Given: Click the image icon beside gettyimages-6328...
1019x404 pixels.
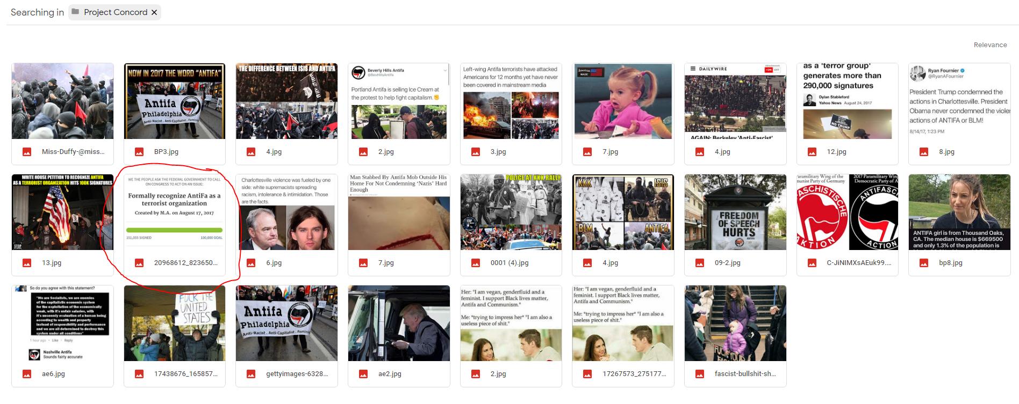Looking at the screenshot, I should pyautogui.click(x=251, y=374).
